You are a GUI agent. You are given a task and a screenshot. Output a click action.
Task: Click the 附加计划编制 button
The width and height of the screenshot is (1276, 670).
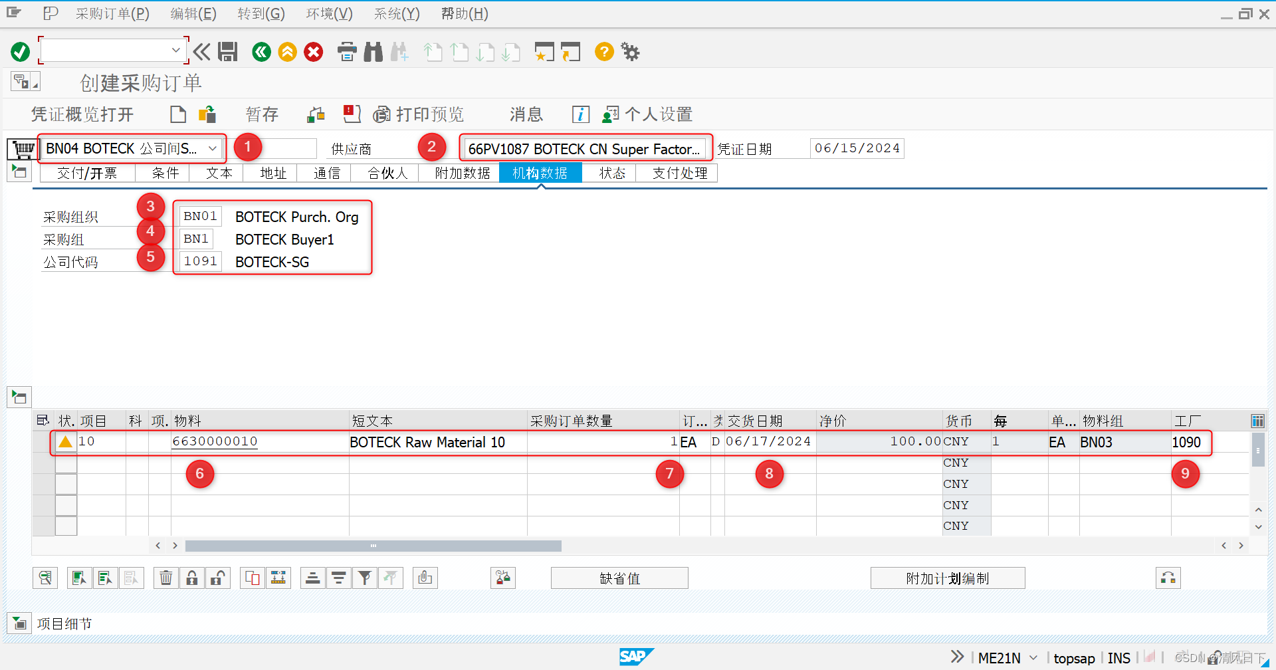[x=948, y=578]
